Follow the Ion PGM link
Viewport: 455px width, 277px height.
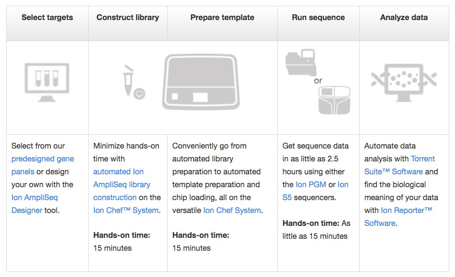pos(308,184)
